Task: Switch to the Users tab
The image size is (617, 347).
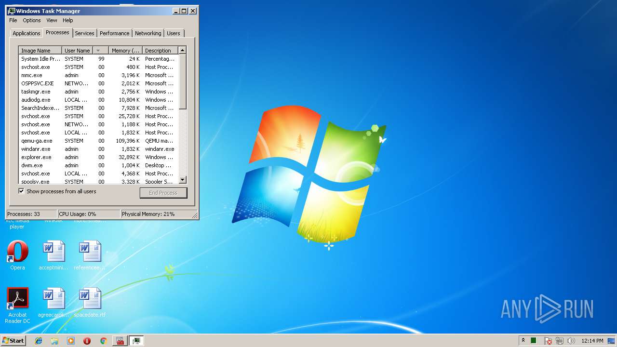Action: [174, 33]
